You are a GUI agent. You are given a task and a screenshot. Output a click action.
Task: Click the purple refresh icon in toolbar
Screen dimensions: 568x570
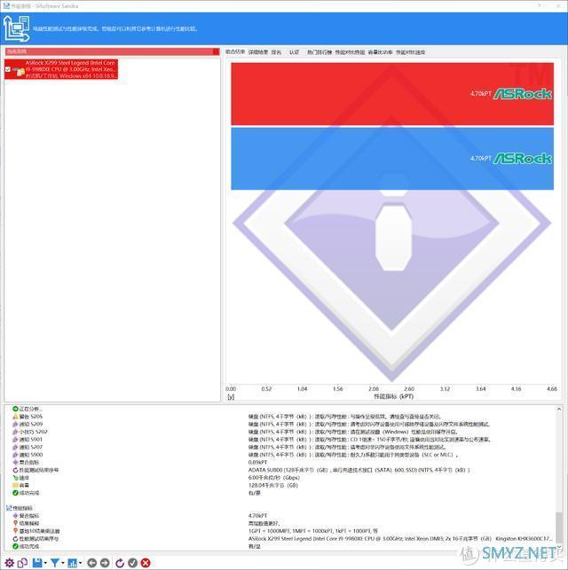point(119,563)
